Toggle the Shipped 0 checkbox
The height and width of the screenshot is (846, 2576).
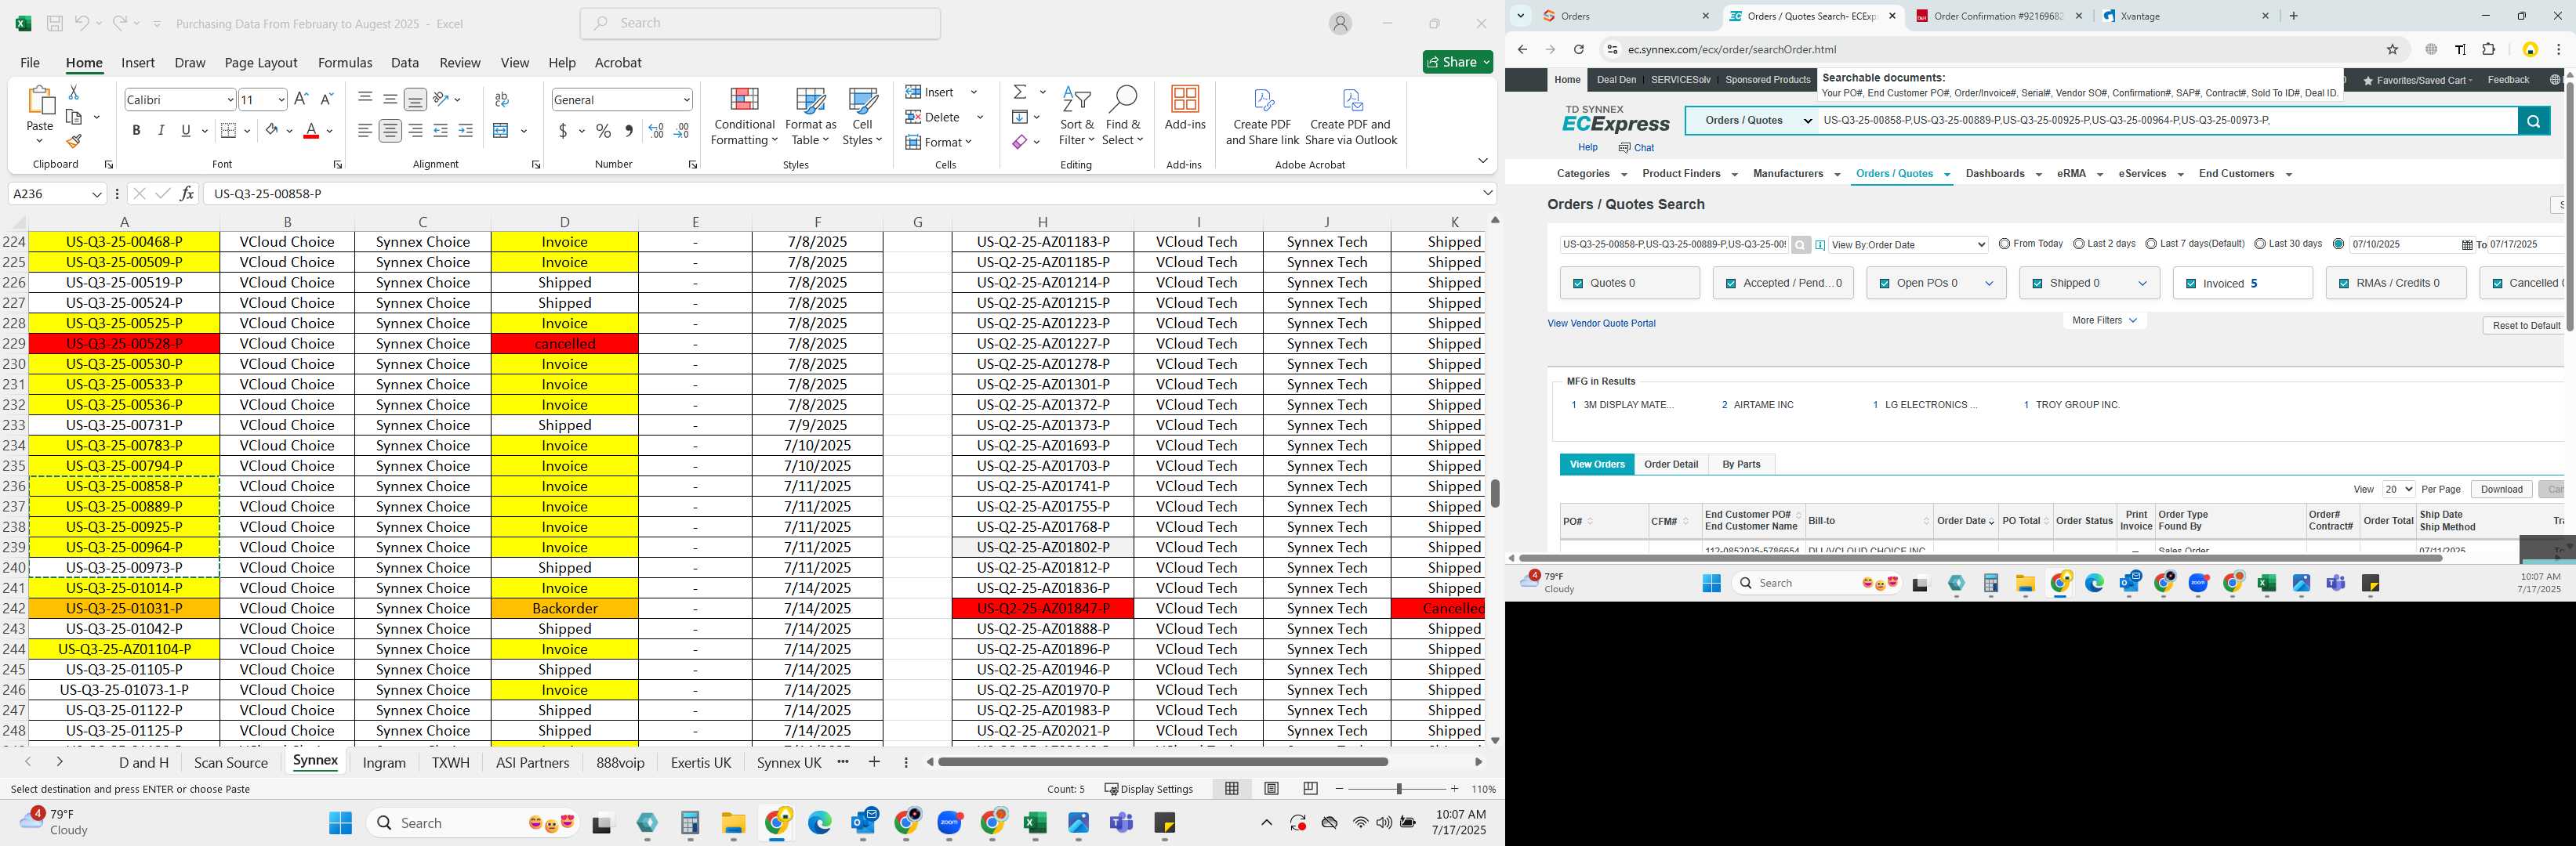click(2037, 284)
